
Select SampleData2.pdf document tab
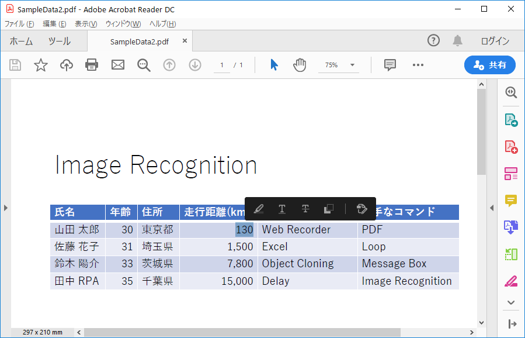click(x=140, y=42)
